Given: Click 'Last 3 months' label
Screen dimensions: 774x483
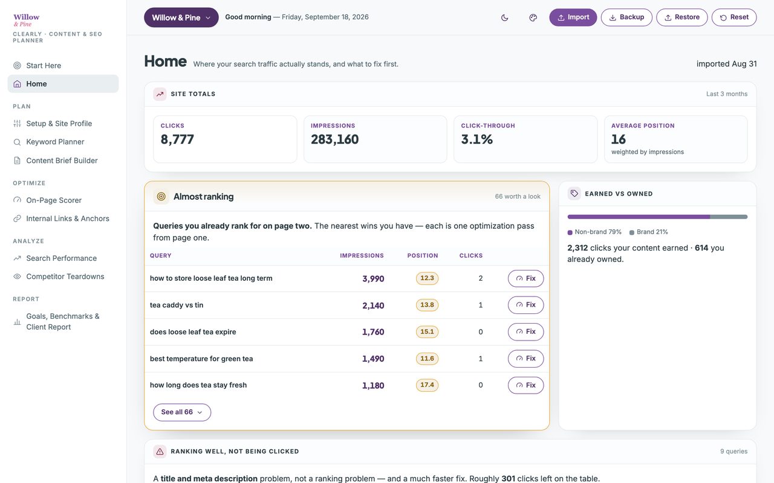Looking at the screenshot, I should tap(727, 94).
